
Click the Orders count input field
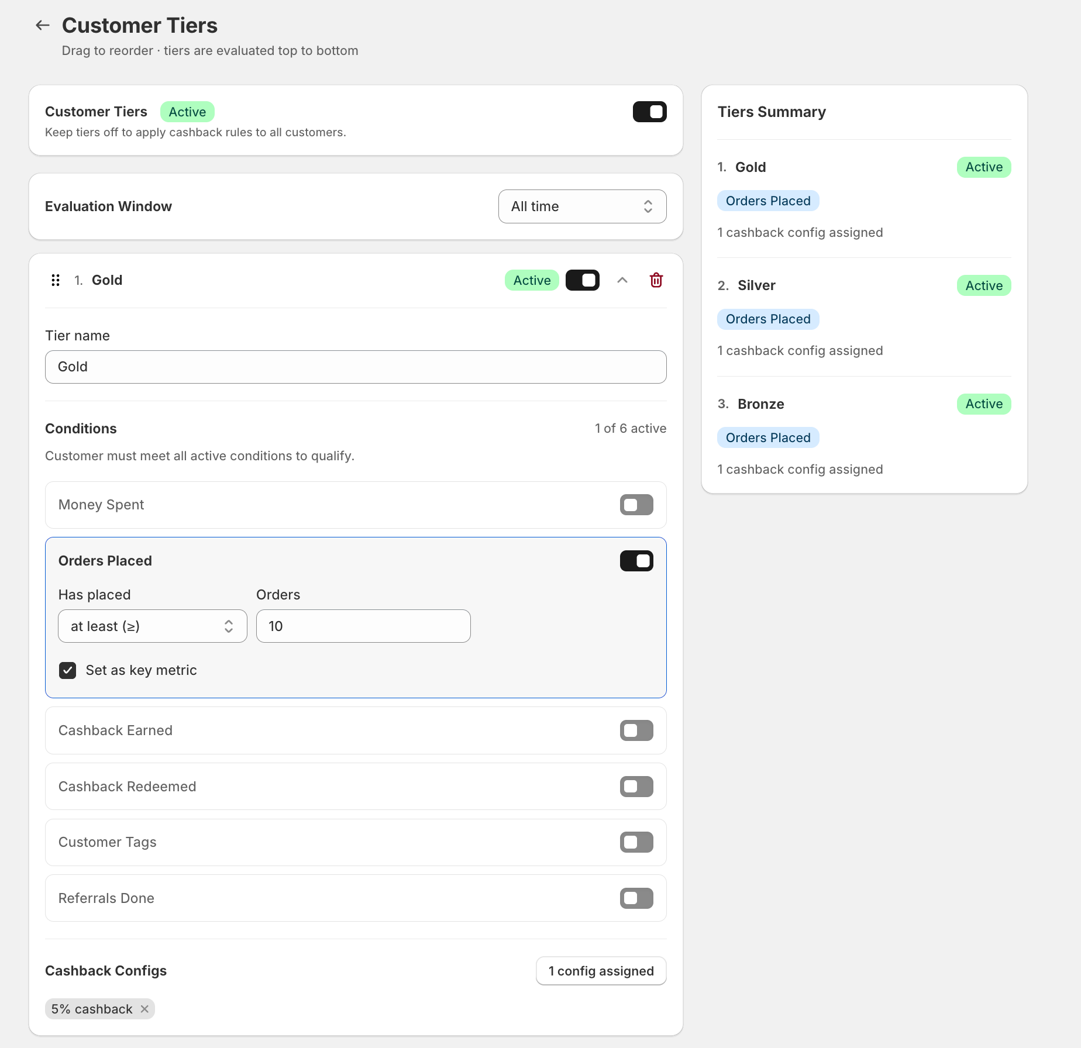pyautogui.click(x=363, y=626)
